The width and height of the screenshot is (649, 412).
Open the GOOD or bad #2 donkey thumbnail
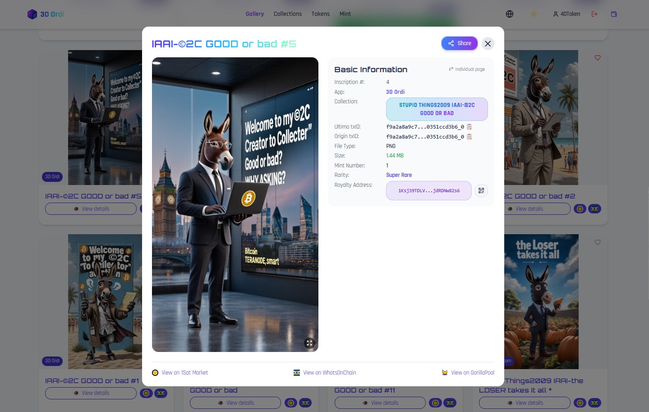click(x=541, y=117)
